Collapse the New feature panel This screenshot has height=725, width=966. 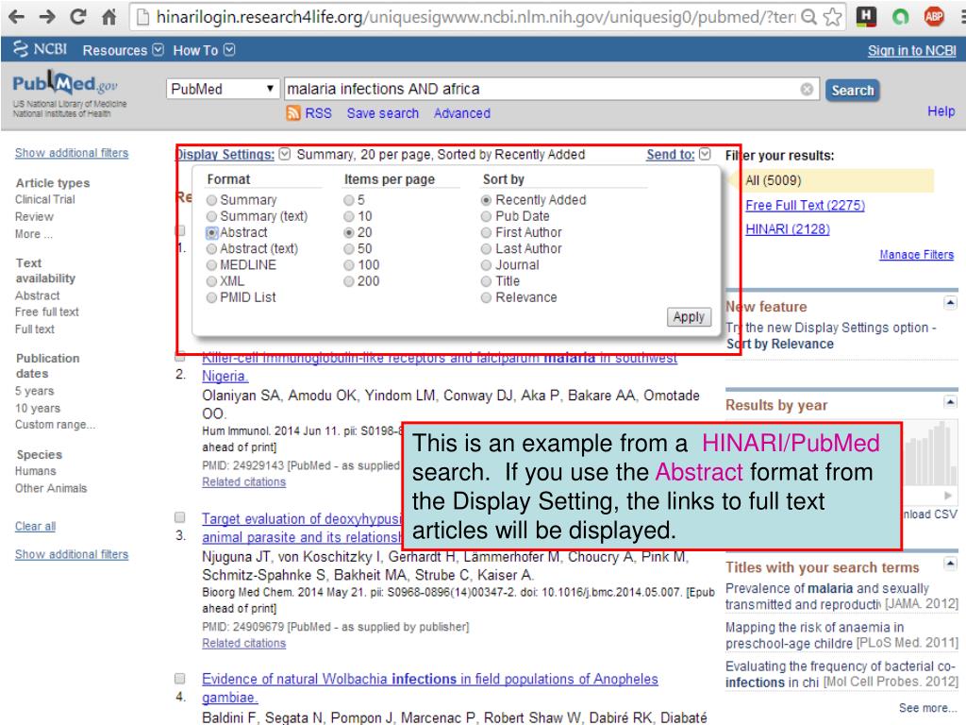pyautogui.click(x=950, y=302)
